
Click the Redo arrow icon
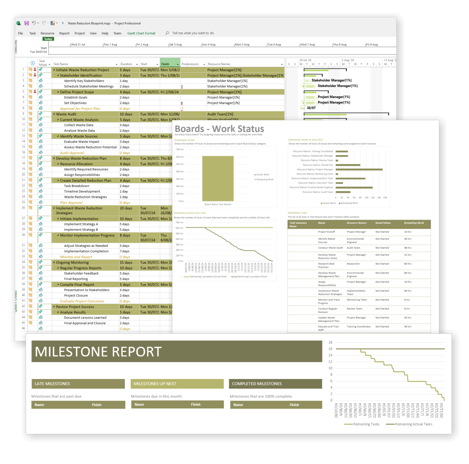point(43,23)
